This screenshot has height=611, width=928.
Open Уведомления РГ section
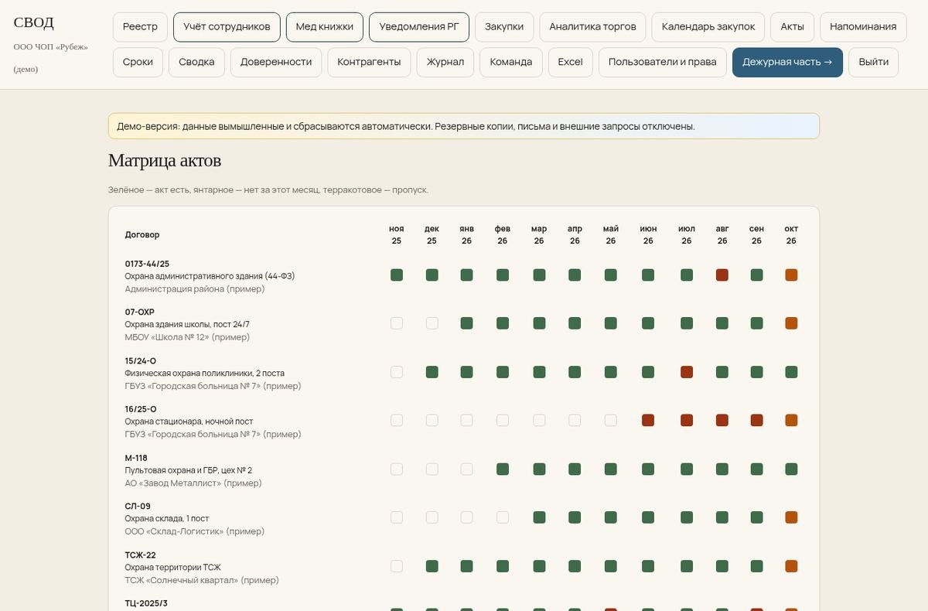[419, 27]
